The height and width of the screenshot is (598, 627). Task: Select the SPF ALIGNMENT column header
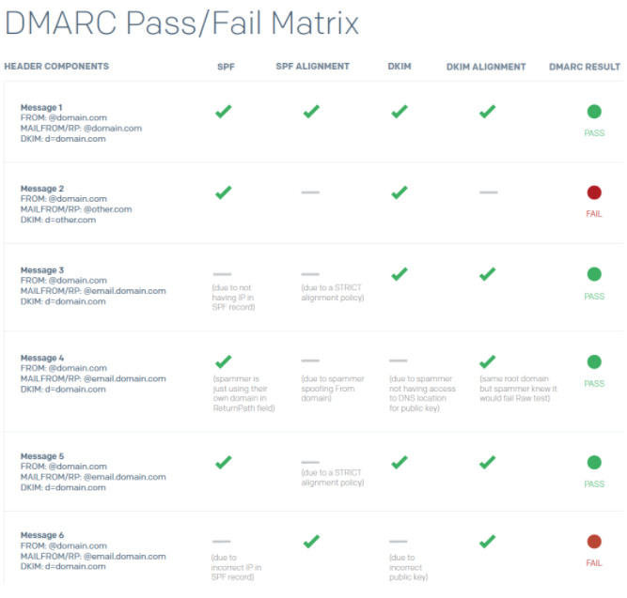tap(312, 67)
